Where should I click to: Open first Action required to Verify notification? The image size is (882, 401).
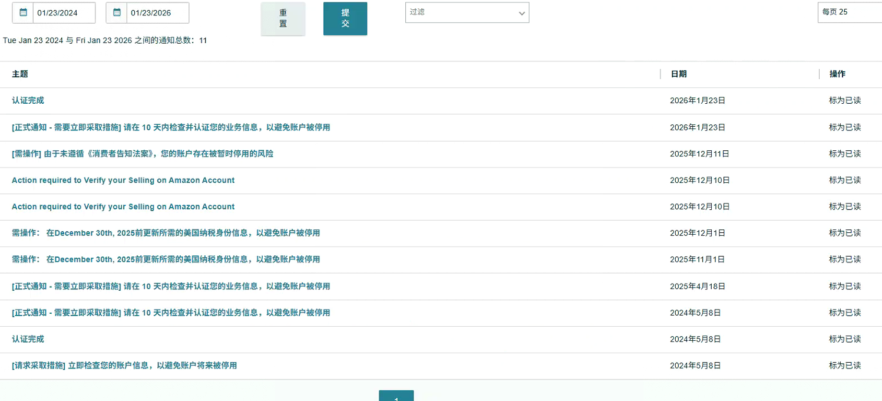(123, 180)
